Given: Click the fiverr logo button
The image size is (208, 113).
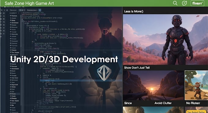Looking at the screenshot, I should point(197,3).
